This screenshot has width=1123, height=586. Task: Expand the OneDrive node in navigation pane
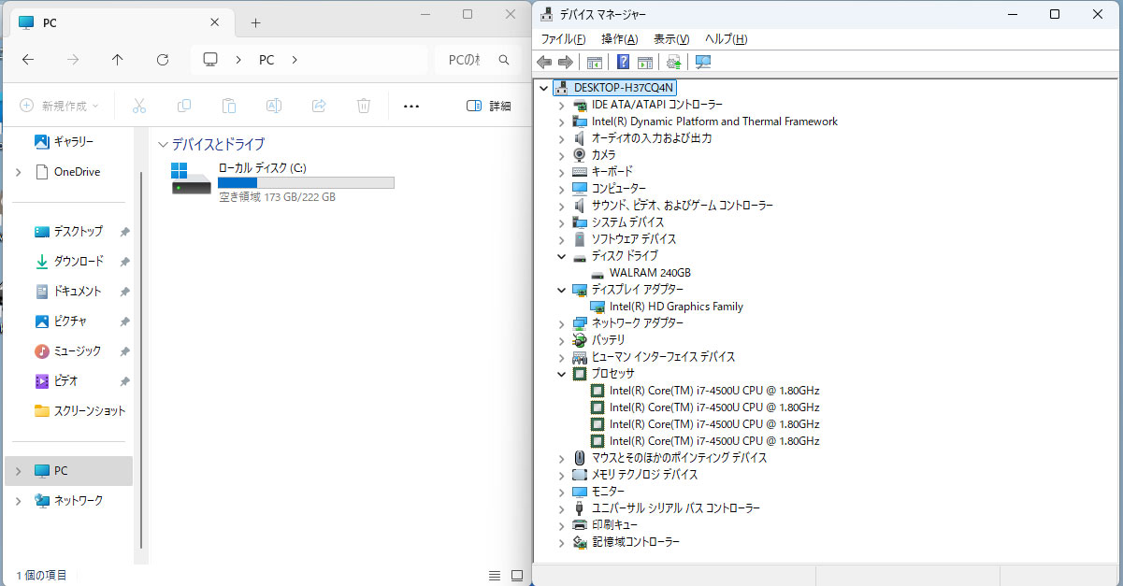pos(18,172)
